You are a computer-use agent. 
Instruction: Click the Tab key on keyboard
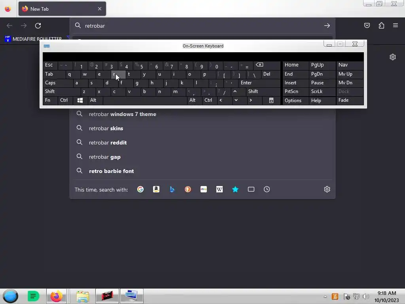[54, 74]
